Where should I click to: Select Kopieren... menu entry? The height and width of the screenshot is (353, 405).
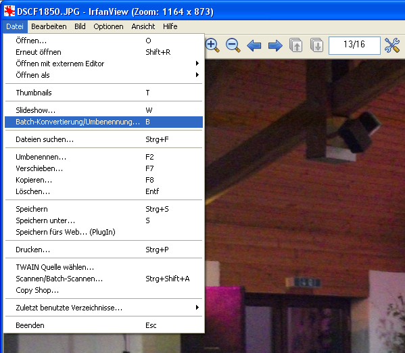point(104,180)
